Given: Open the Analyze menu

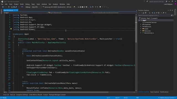Looking at the screenshot, I should [55, 4].
